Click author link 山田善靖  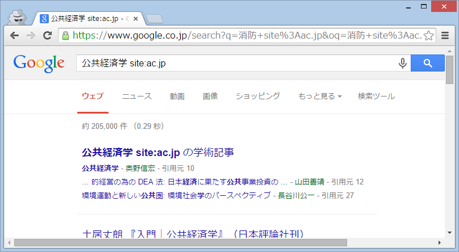pos(310,182)
